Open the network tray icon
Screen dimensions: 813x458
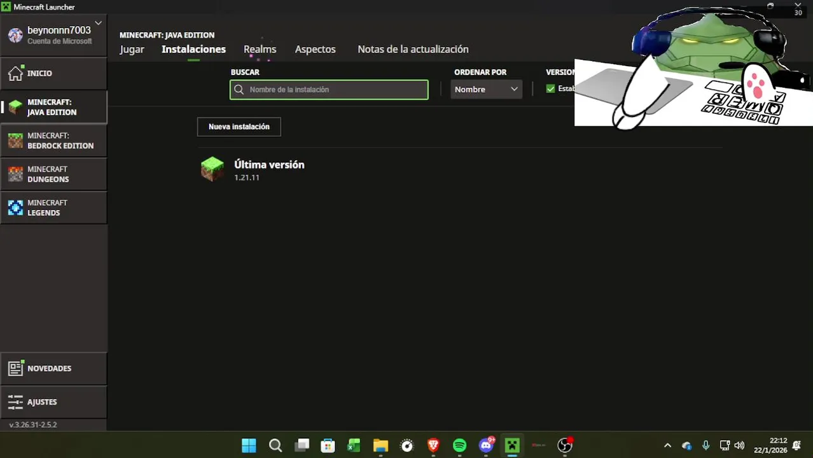pyautogui.click(x=724, y=445)
